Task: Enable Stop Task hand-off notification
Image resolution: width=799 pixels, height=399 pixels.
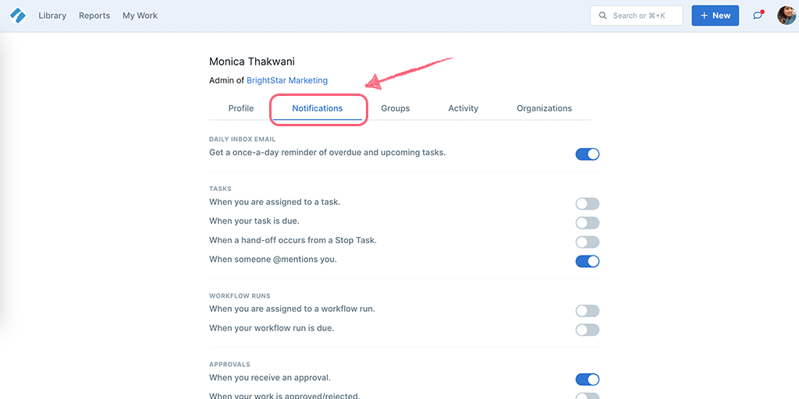Action: [x=588, y=242]
